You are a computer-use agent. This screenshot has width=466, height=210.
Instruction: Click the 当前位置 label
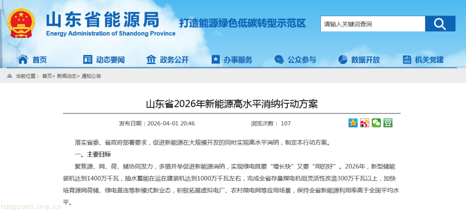(28, 76)
